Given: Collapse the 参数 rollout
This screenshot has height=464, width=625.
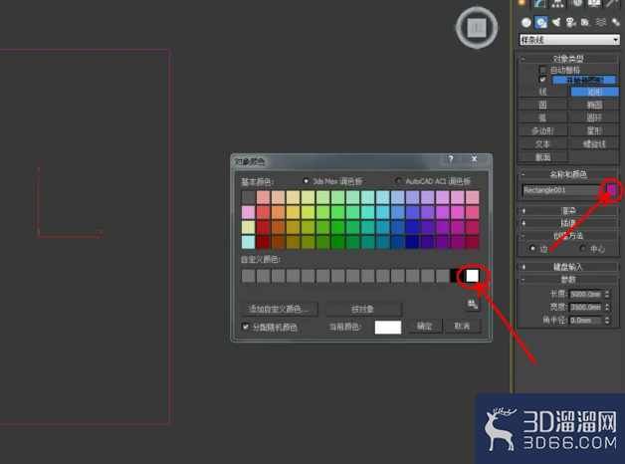Looking at the screenshot, I should (x=568, y=279).
